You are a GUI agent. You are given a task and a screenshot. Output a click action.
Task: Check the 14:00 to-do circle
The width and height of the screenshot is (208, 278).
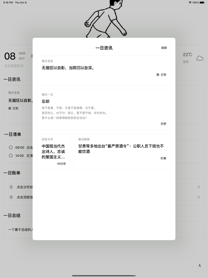pos(11,156)
